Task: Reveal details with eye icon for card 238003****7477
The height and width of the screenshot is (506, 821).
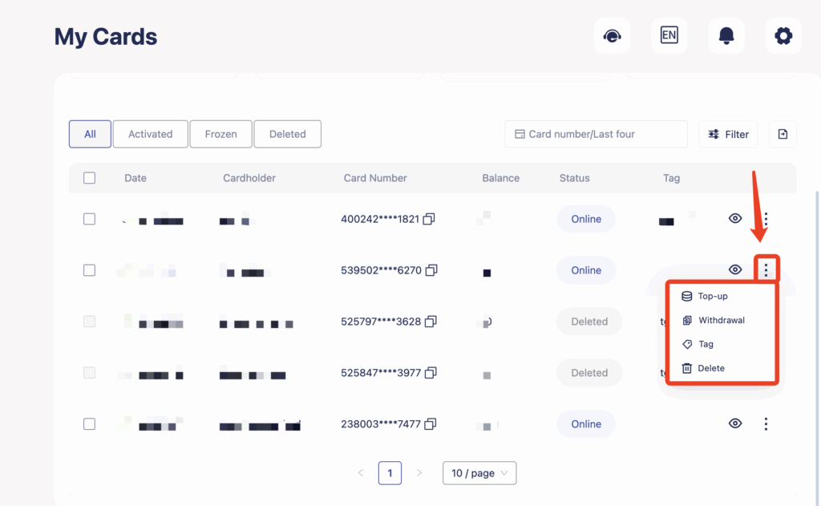Action: tap(735, 424)
